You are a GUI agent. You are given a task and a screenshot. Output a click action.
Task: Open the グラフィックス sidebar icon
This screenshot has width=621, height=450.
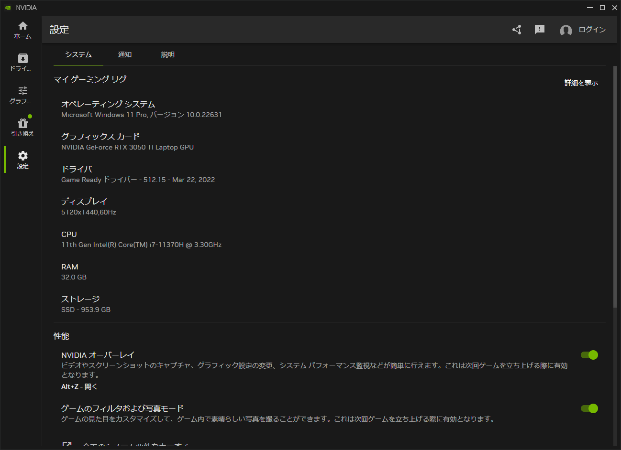pos(22,92)
